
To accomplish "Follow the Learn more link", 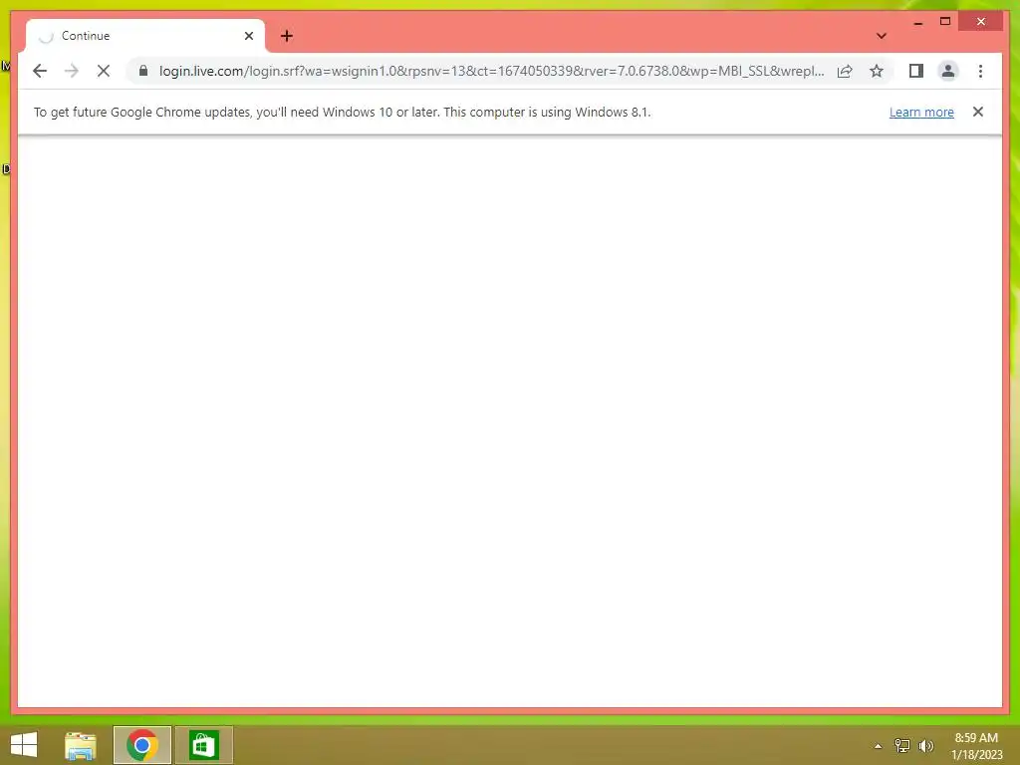I will pyautogui.click(x=921, y=112).
